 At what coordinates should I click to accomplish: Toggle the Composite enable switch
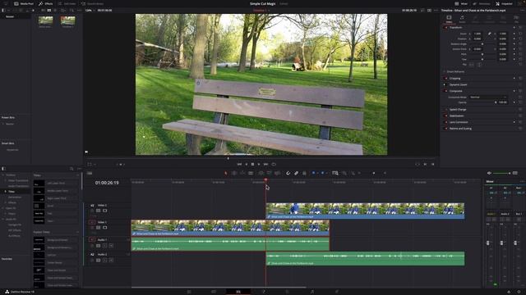point(445,91)
